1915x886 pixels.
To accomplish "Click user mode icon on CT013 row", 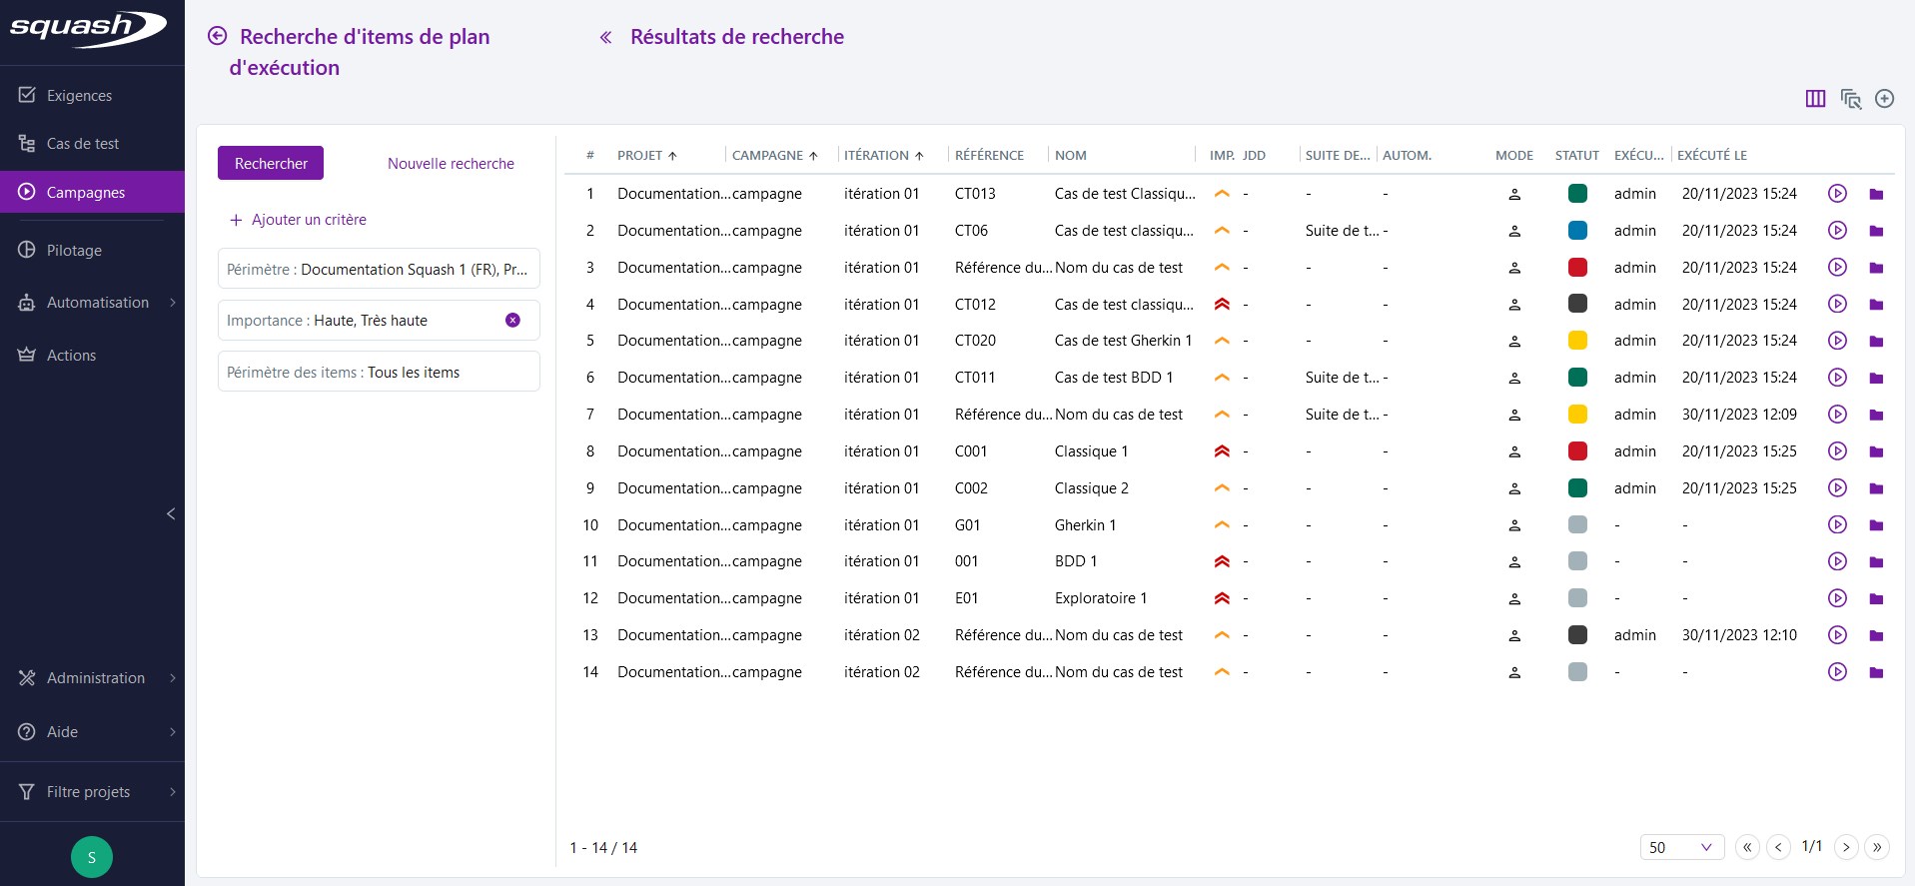I will point(1514,194).
